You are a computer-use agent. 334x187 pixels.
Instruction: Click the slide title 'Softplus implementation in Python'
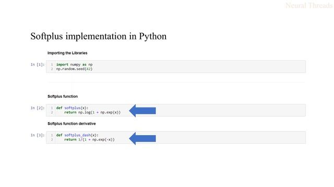(99, 36)
